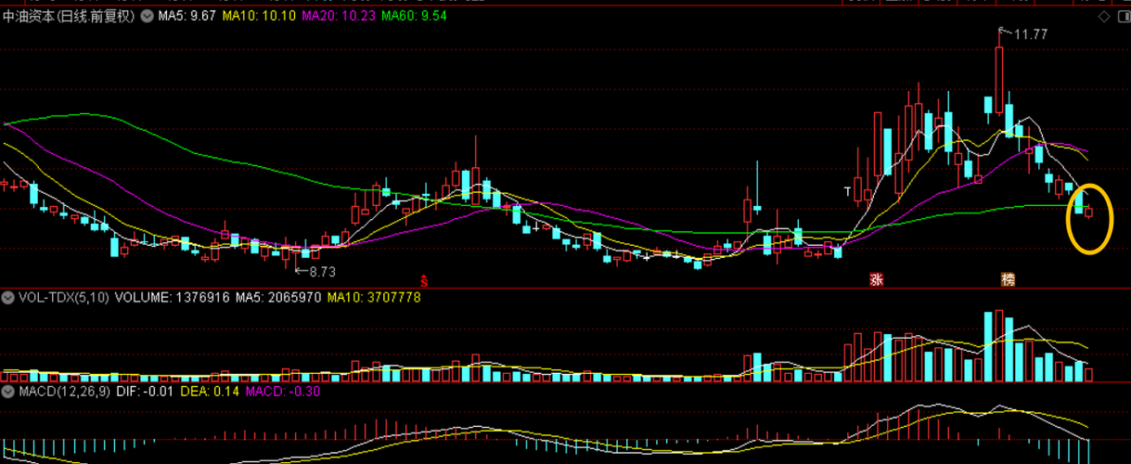Click the volume MA10: 3707778 value
The width and height of the screenshot is (1131, 464).
click(x=374, y=298)
